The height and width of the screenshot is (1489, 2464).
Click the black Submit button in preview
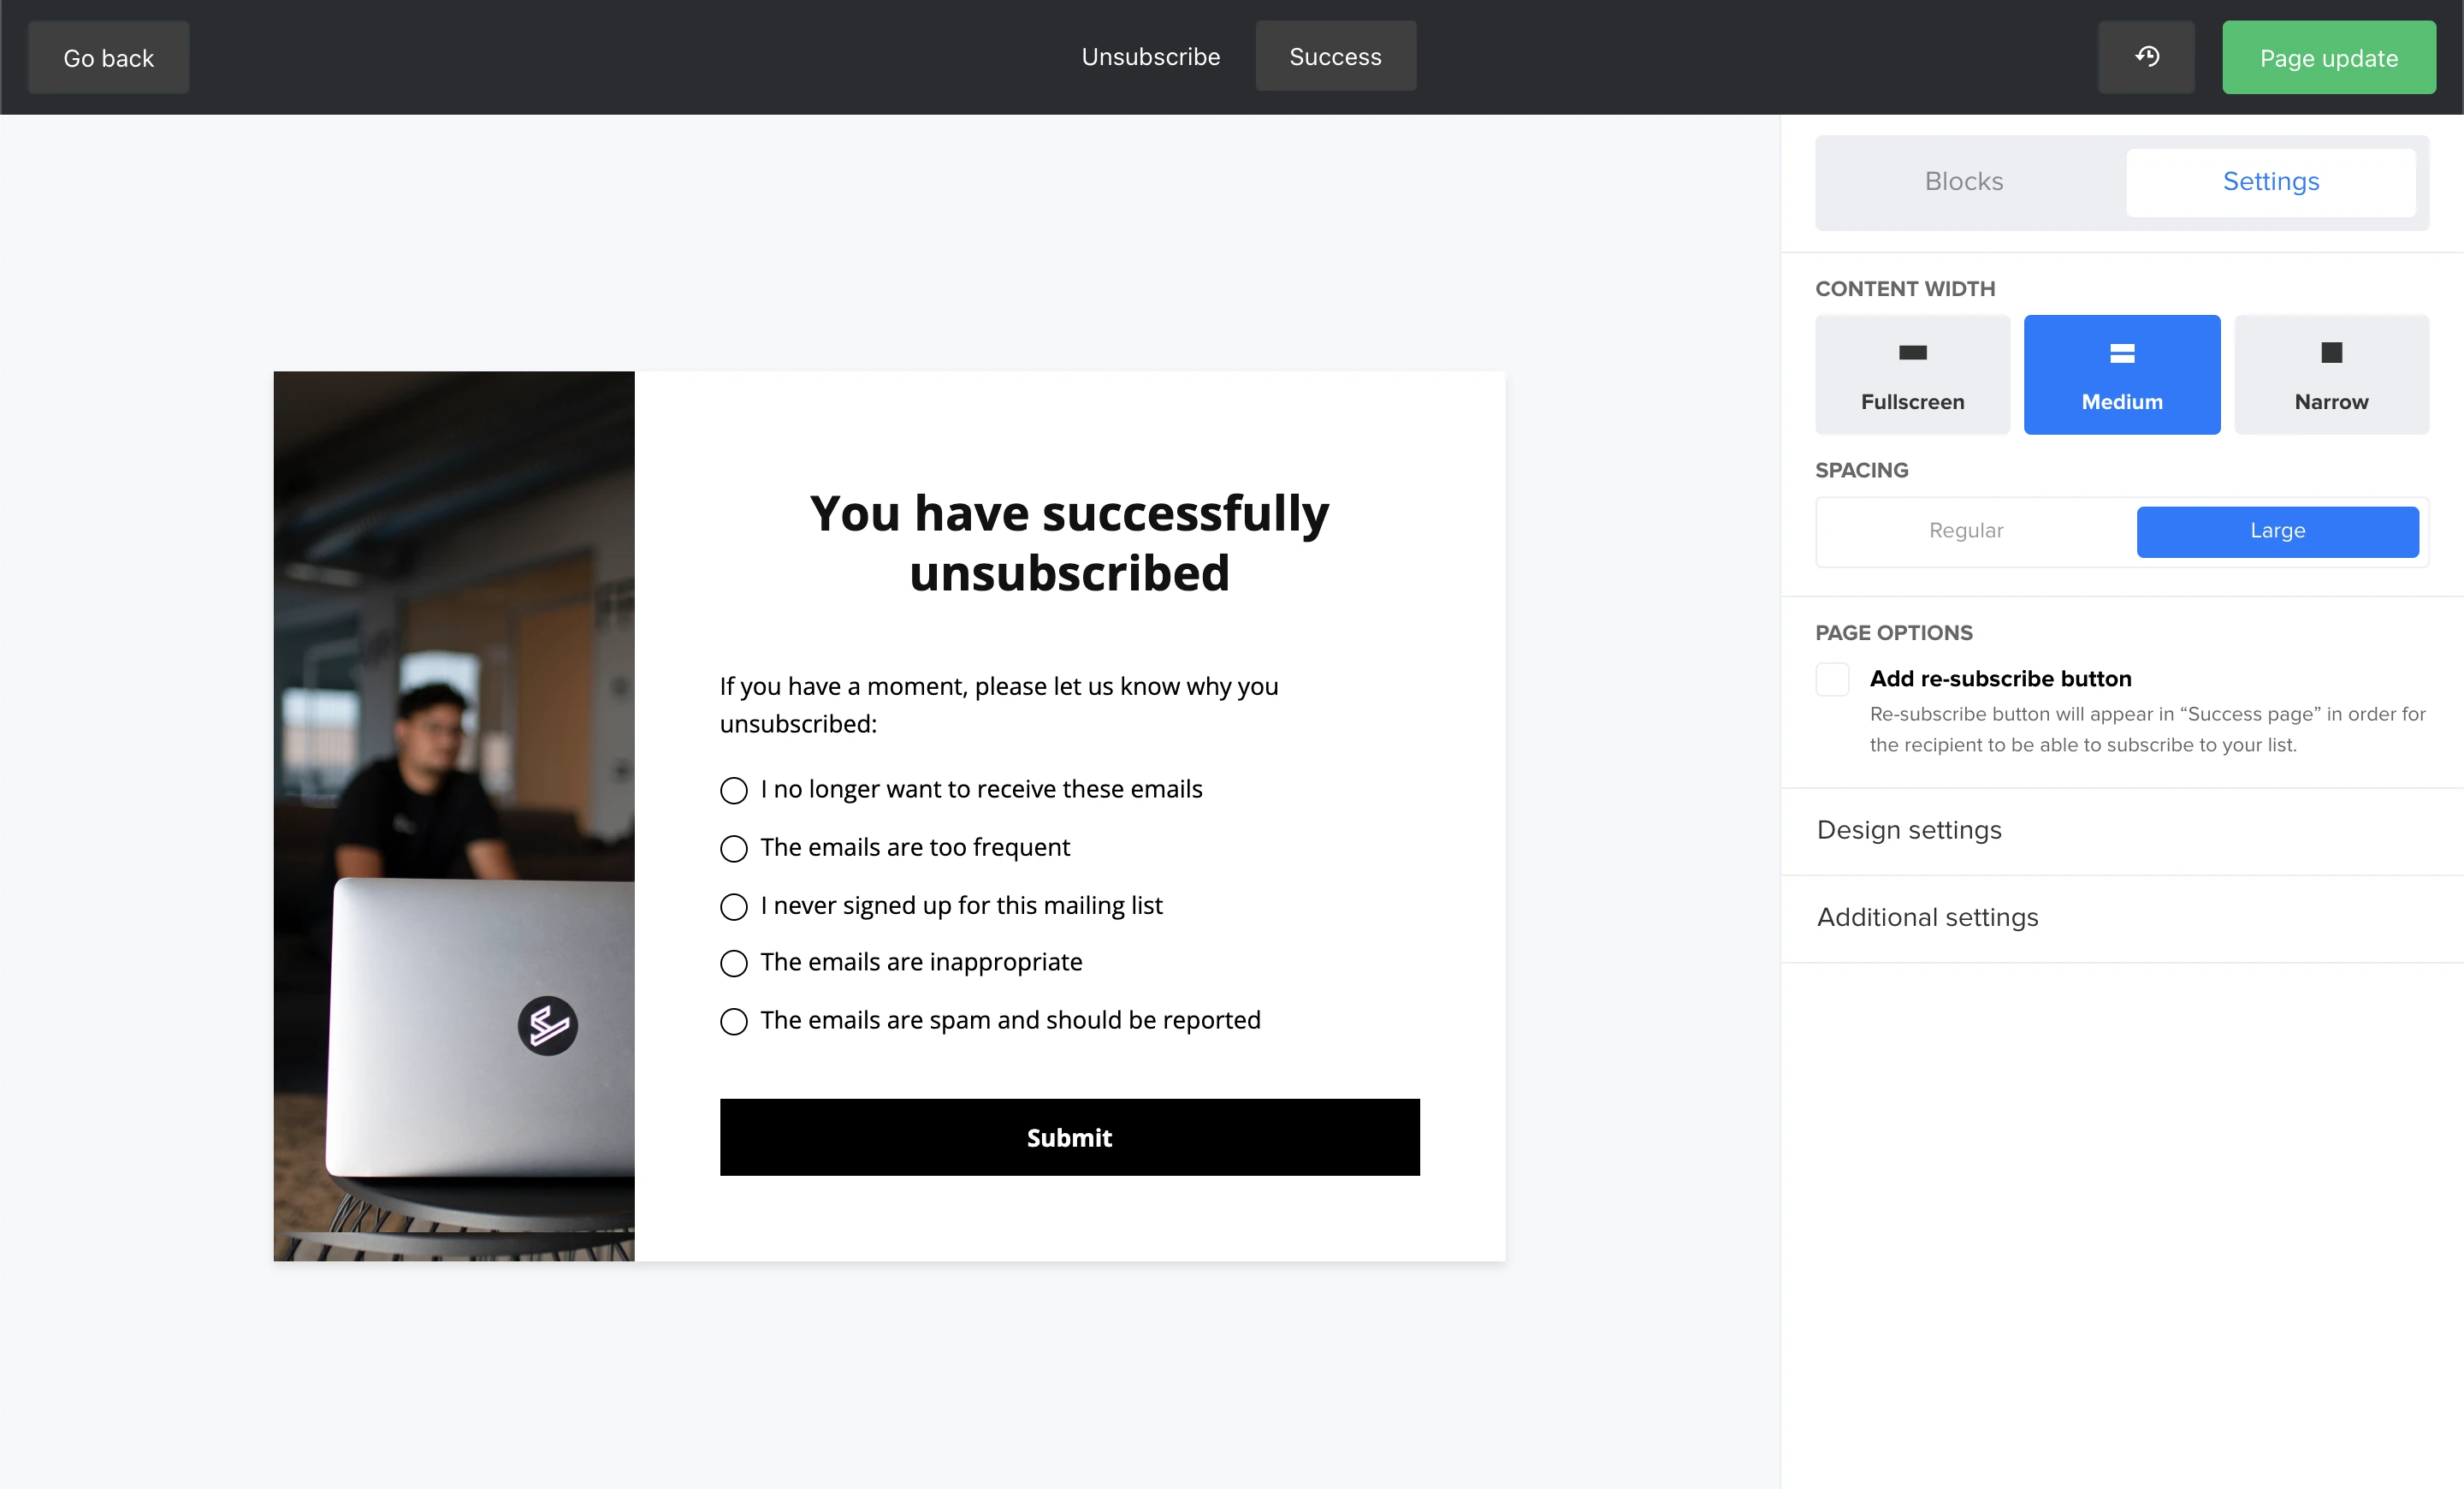pyautogui.click(x=1069, y=1137)
